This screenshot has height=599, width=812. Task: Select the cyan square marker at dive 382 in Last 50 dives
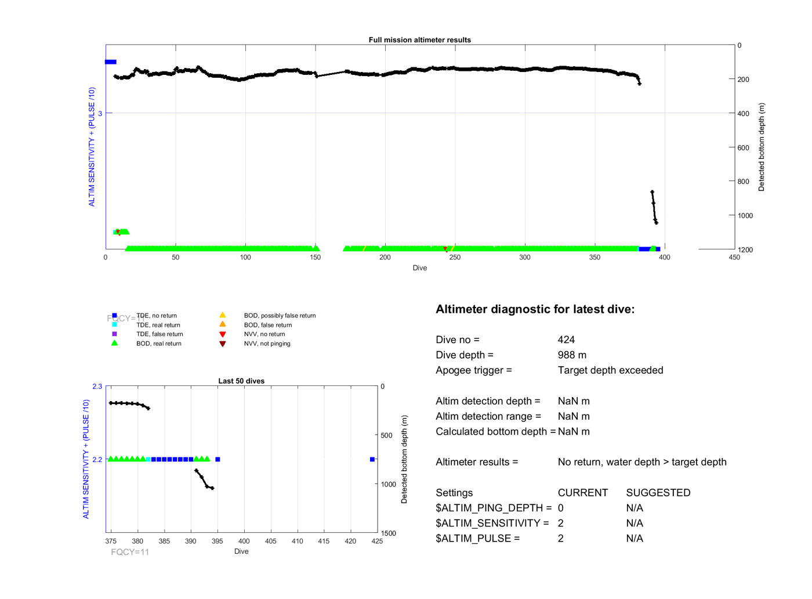coord(148,459)
